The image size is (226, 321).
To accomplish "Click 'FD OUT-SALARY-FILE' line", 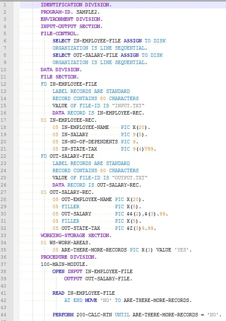I will (x=67, y=156).
